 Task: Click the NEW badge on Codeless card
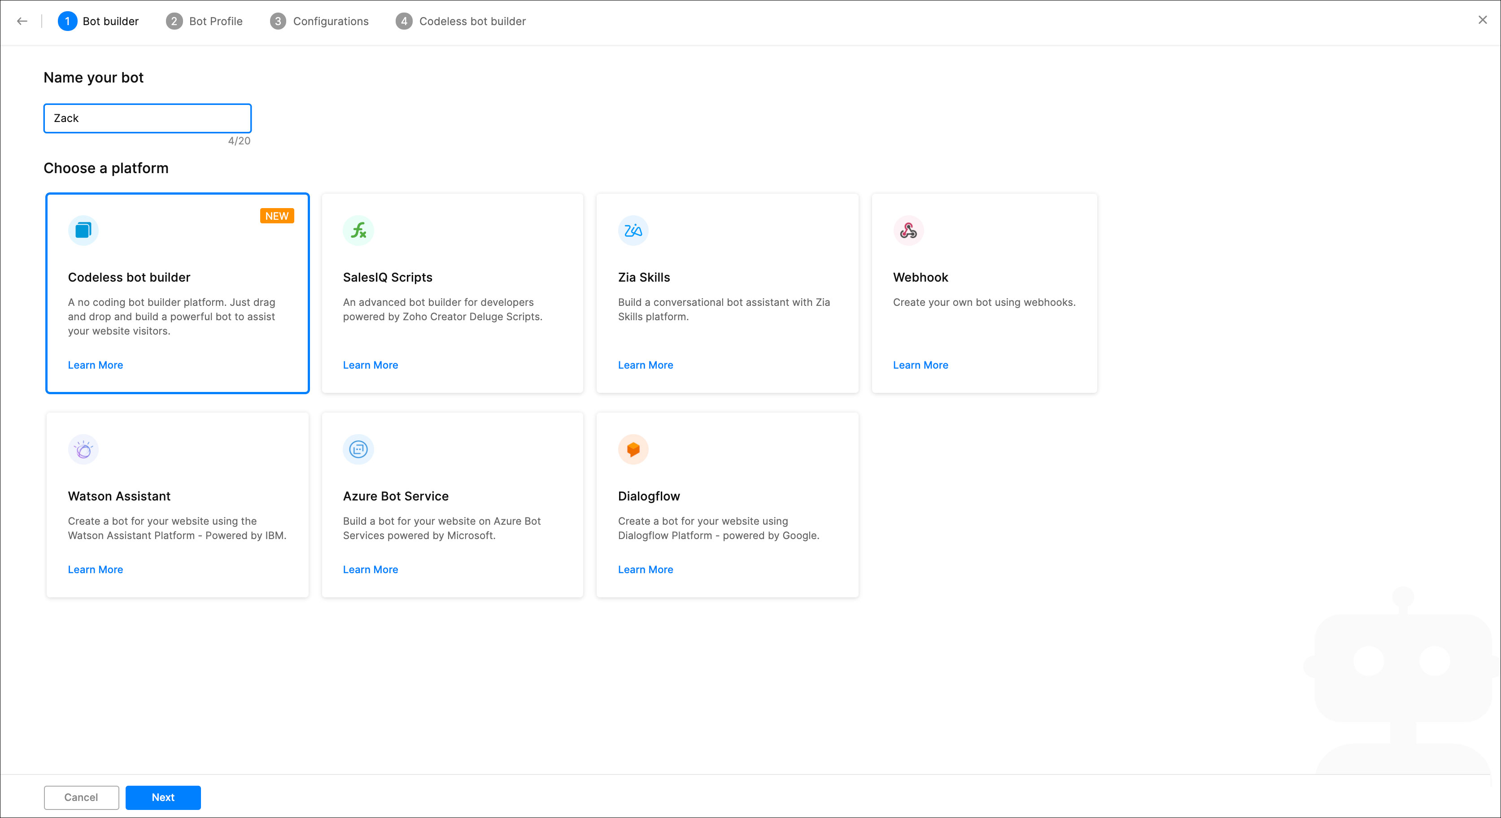277,216
